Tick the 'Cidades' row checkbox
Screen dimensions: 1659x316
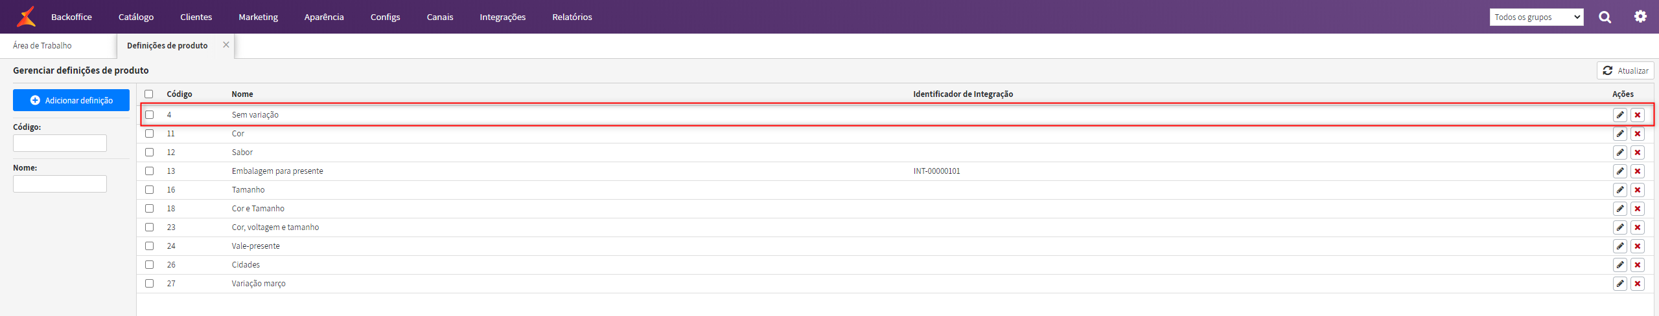(x=150, y=264)
